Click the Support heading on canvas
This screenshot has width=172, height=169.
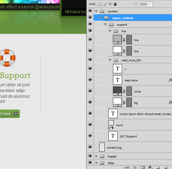point(15,76)
